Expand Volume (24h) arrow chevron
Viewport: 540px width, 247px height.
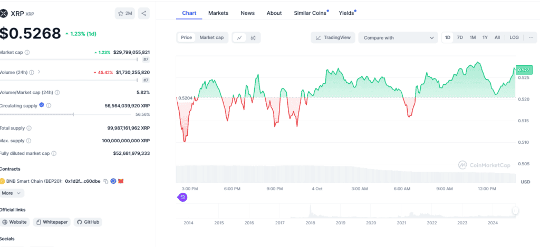click(x=39, y=72)
